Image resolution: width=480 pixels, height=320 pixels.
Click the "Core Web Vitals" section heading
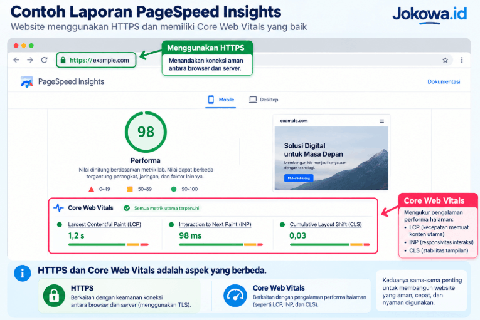(90, 208)
